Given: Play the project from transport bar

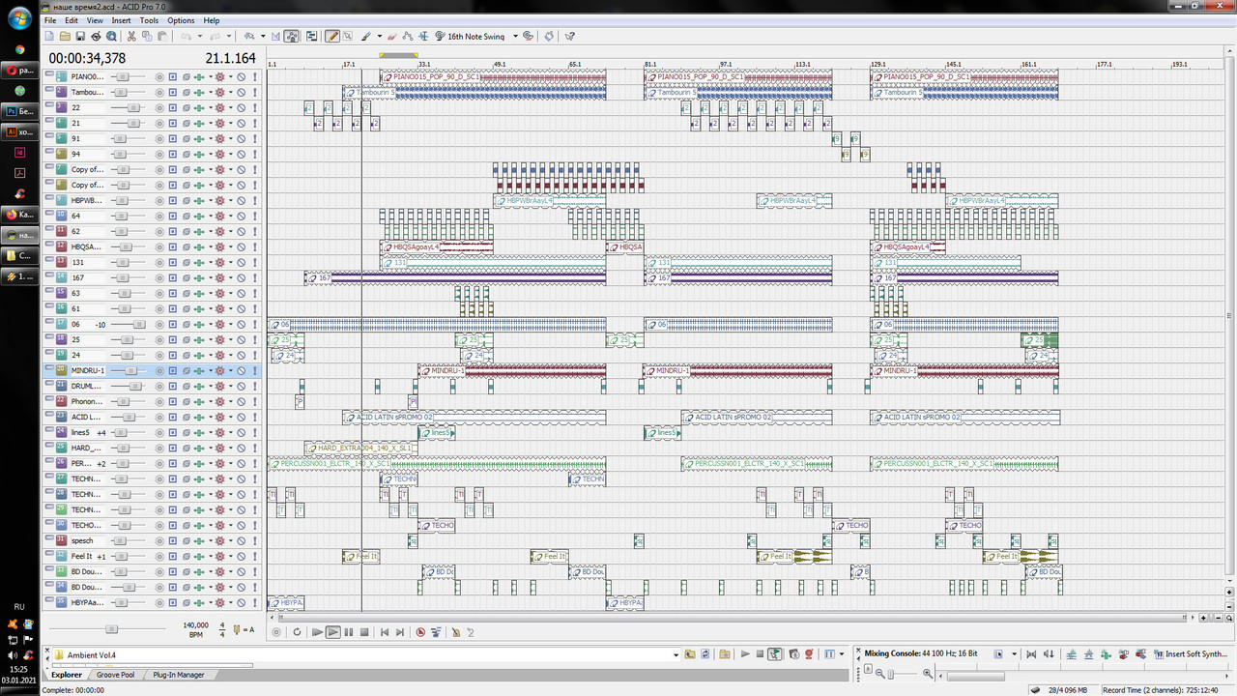Looking at the screenshot, I should point(333,631).
